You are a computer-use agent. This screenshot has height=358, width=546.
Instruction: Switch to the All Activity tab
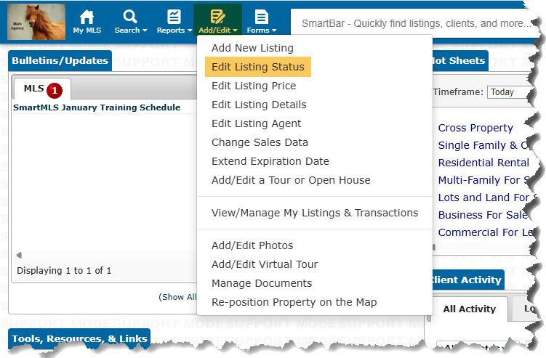coord(470,309)
